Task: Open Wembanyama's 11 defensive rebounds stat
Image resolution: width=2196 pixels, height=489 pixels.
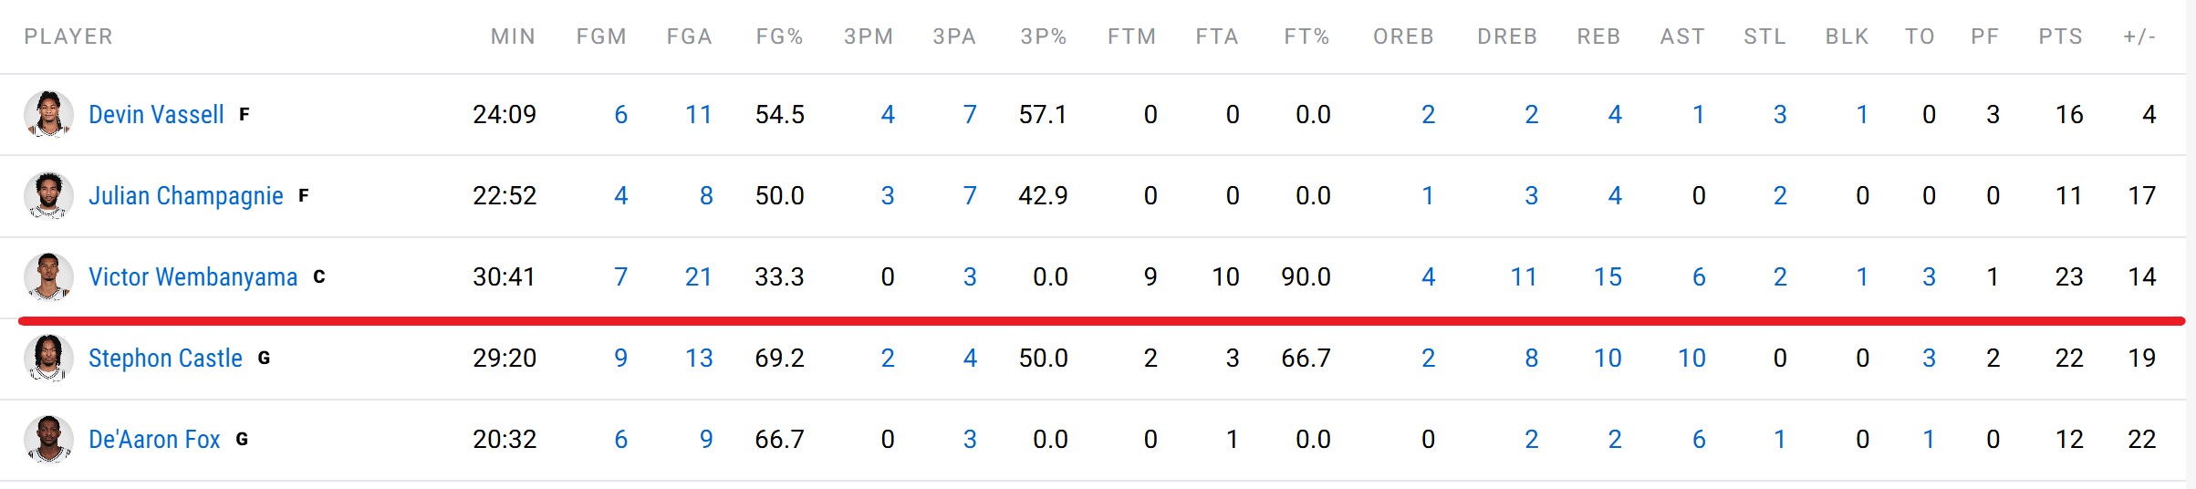Action: (1524, 276)
